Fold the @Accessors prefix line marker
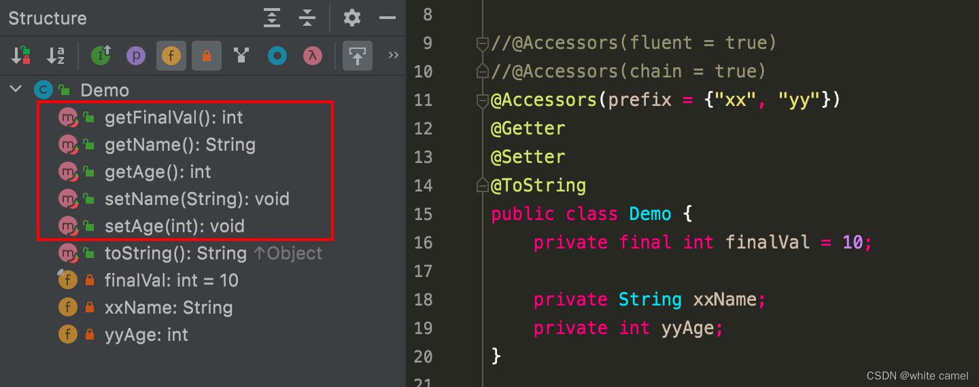 483,101
